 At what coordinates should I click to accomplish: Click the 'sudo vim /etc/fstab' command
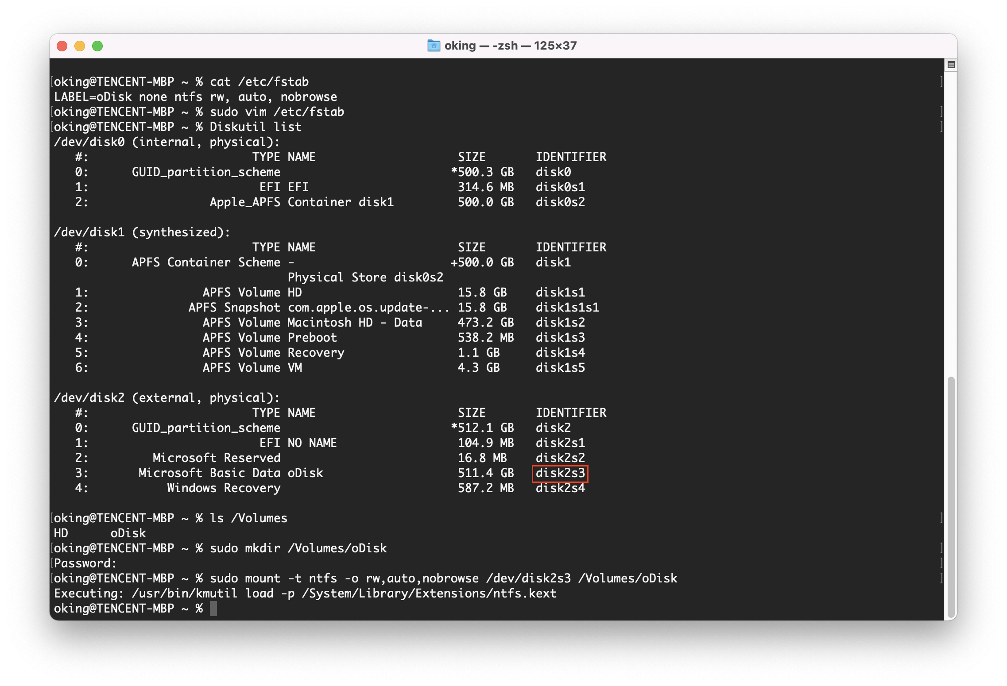(277, 112)
